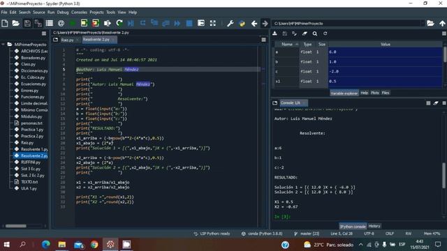Screen dimensions: 447x251
Task: Start debugging with the Debug file icon
Action: [131, 23]
